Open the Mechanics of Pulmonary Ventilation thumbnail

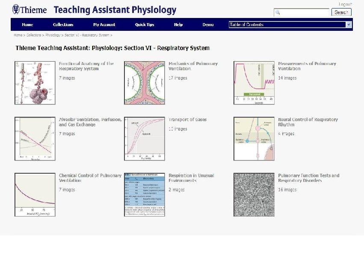145,83
